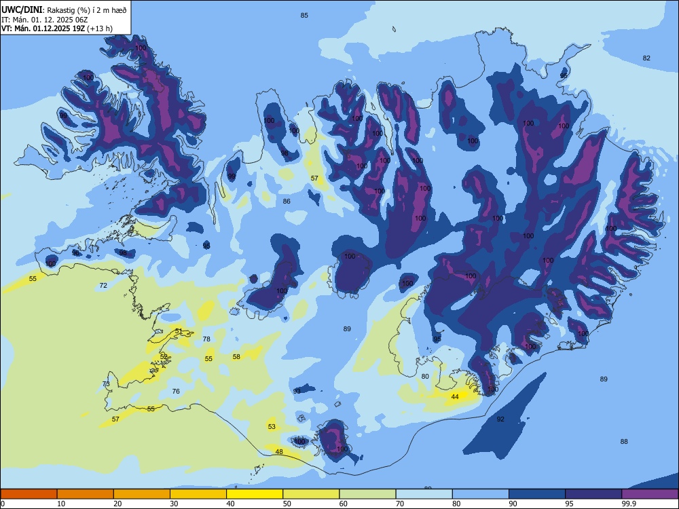679x509 pixels.
Task: Click the humidity value '85' on the map
Action: pyautogui.click(x=304, y=16)
